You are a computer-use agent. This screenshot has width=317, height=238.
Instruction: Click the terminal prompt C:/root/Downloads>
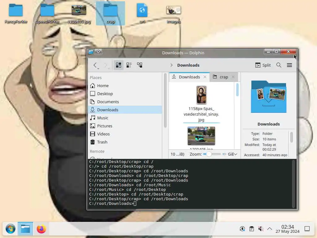[111, 204]
